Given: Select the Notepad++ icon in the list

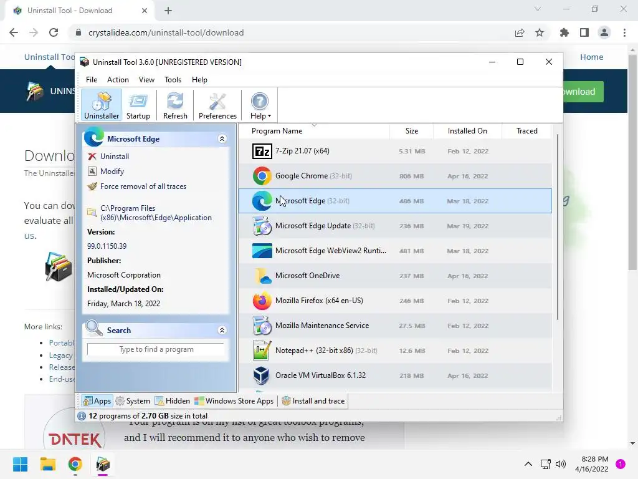Looking at the screenshot, I should click(x=262, y=351).
